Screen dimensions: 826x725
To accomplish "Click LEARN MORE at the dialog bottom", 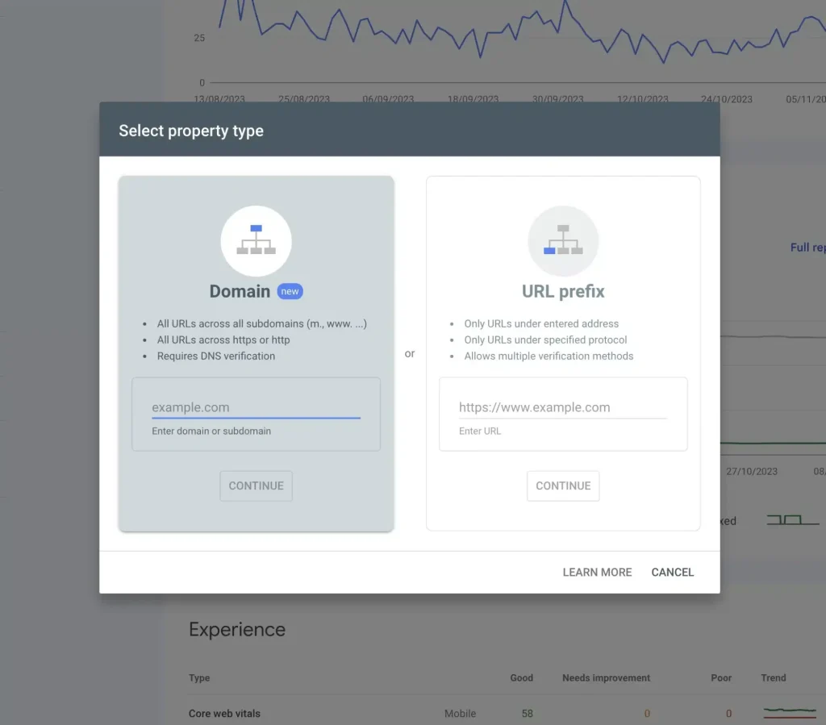I will click(597, 572).
